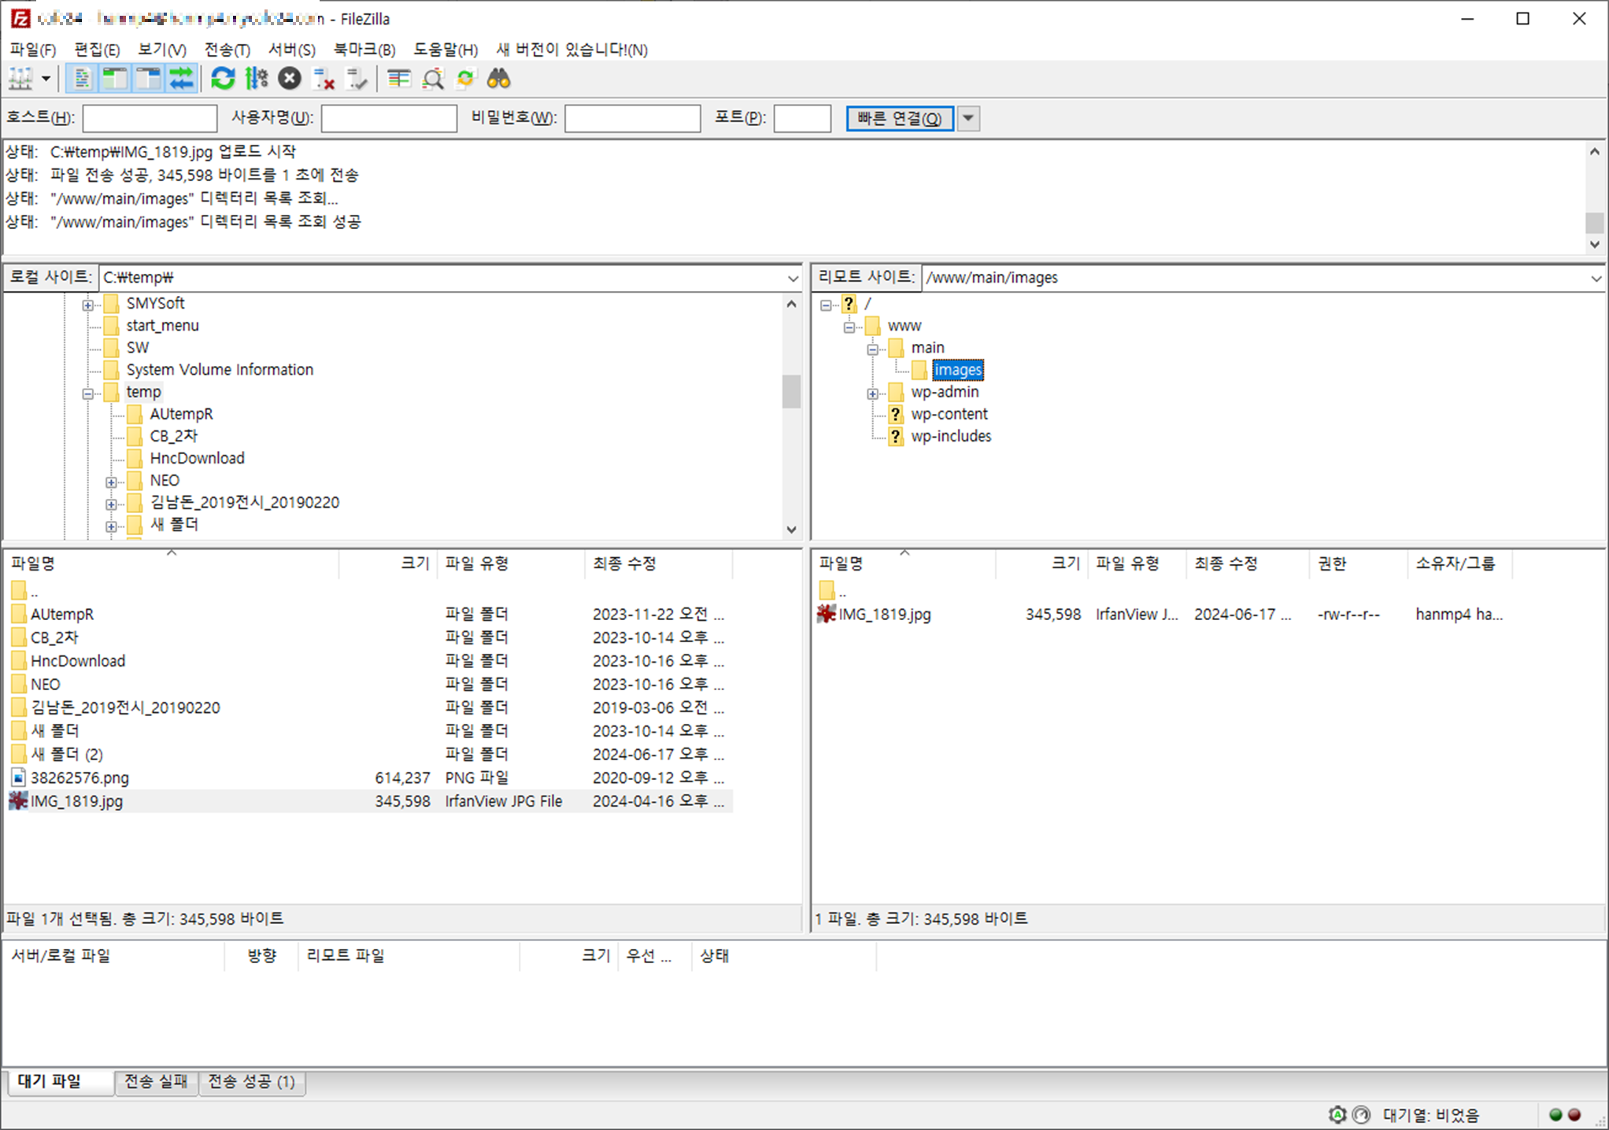The image size is (1609, 1130).
Task: Search remote files with the binoculars icon
Action: tap(498, 79)
